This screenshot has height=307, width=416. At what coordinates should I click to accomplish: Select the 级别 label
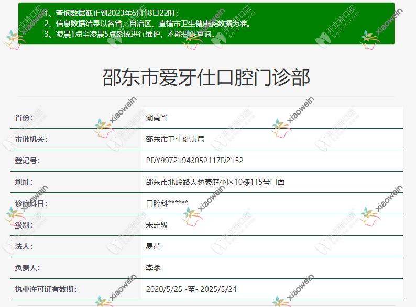pyautogui.click(x=24, y=225)
